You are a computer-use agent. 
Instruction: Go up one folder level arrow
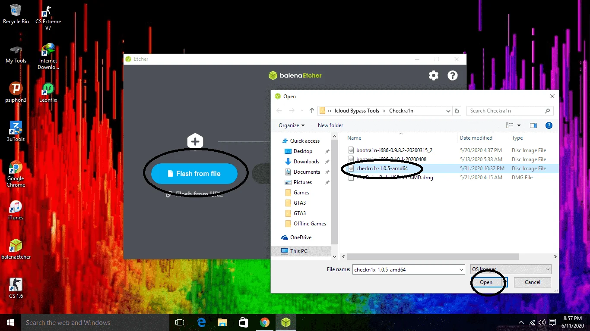point(312,111)
